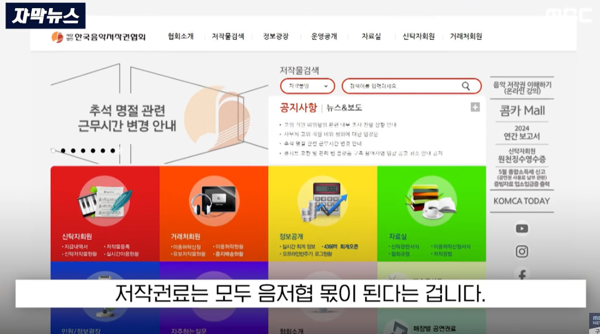Open the YouTube icon in sidebar
600x334 pixels.
click(522, 228)
